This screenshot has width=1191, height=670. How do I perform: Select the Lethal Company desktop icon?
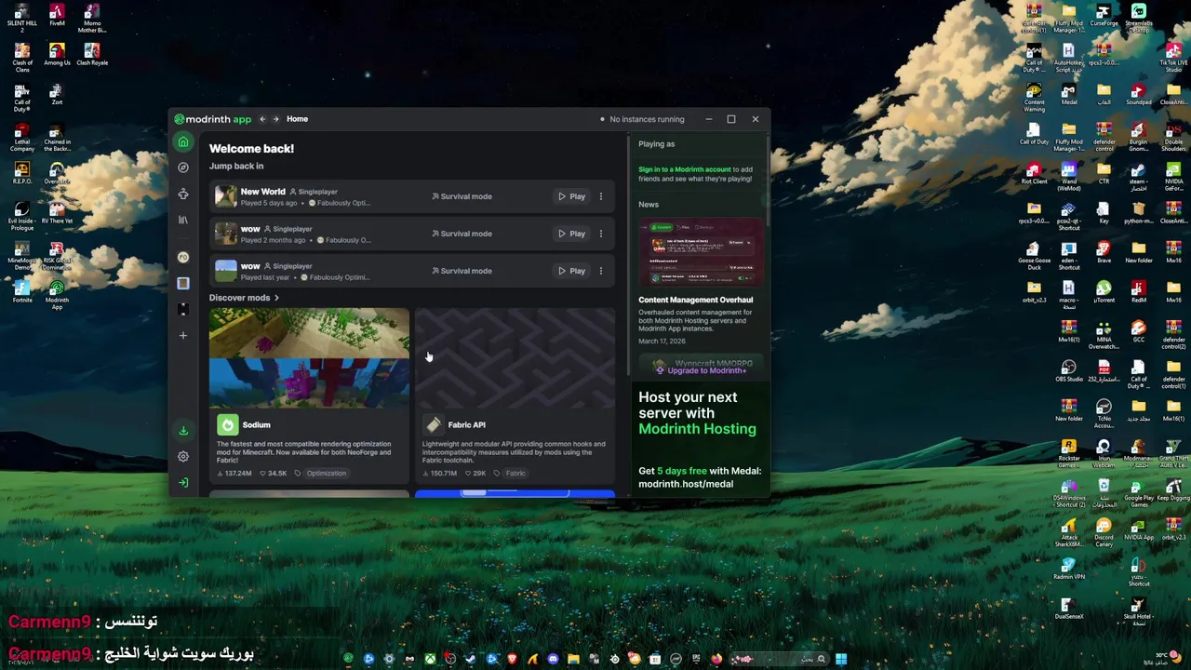pyautogui.click(x=22, y=137)
